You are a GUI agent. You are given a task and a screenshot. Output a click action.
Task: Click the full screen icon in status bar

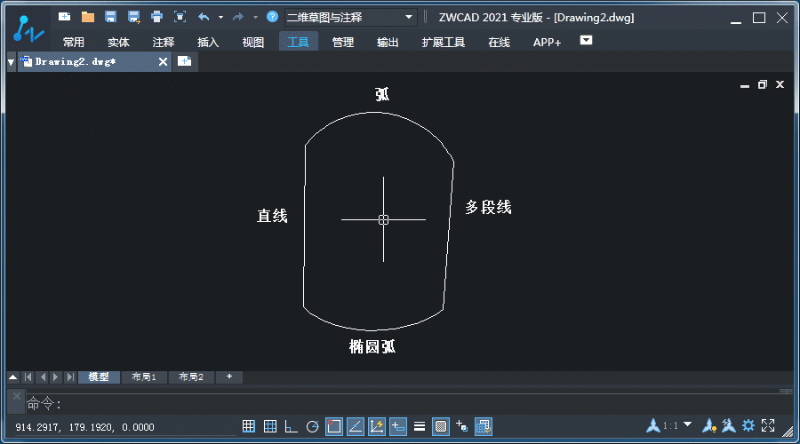[x=769, y=426]
